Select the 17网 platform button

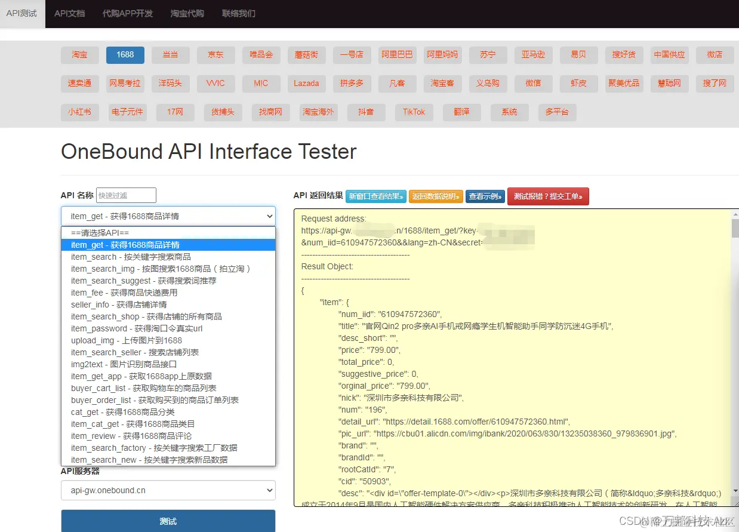click(x=175, y=112)
